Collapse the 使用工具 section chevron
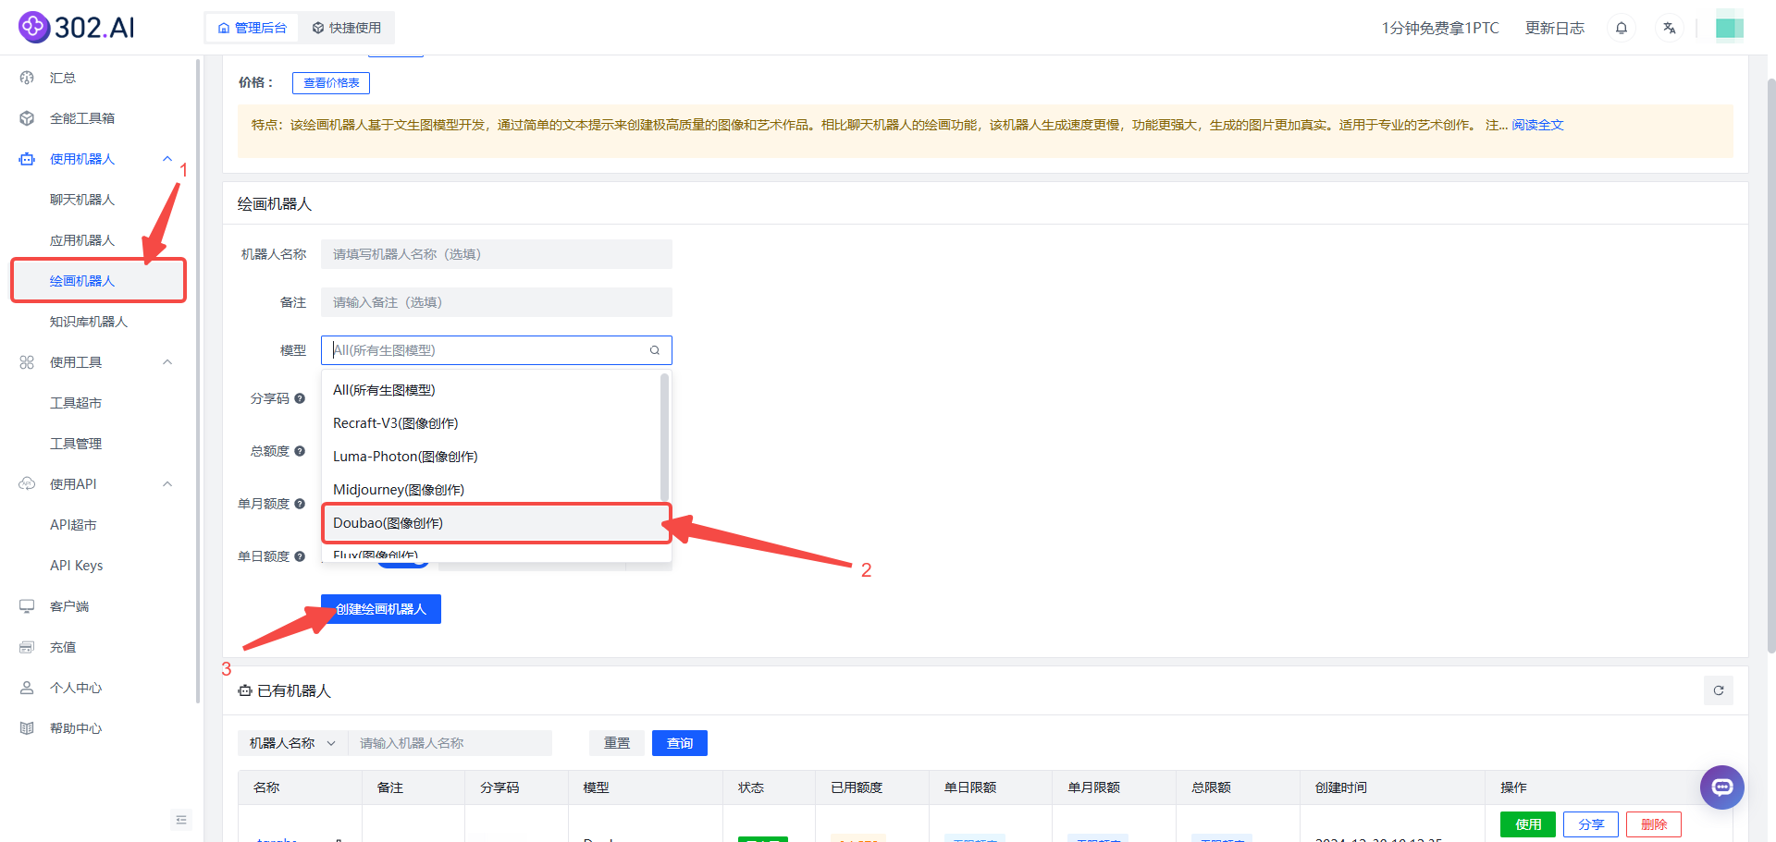 coord(167,362)
